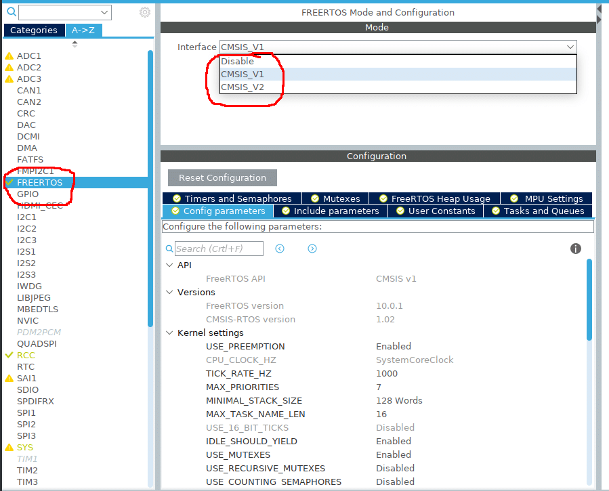Switch to the A->Z tab

83,30
